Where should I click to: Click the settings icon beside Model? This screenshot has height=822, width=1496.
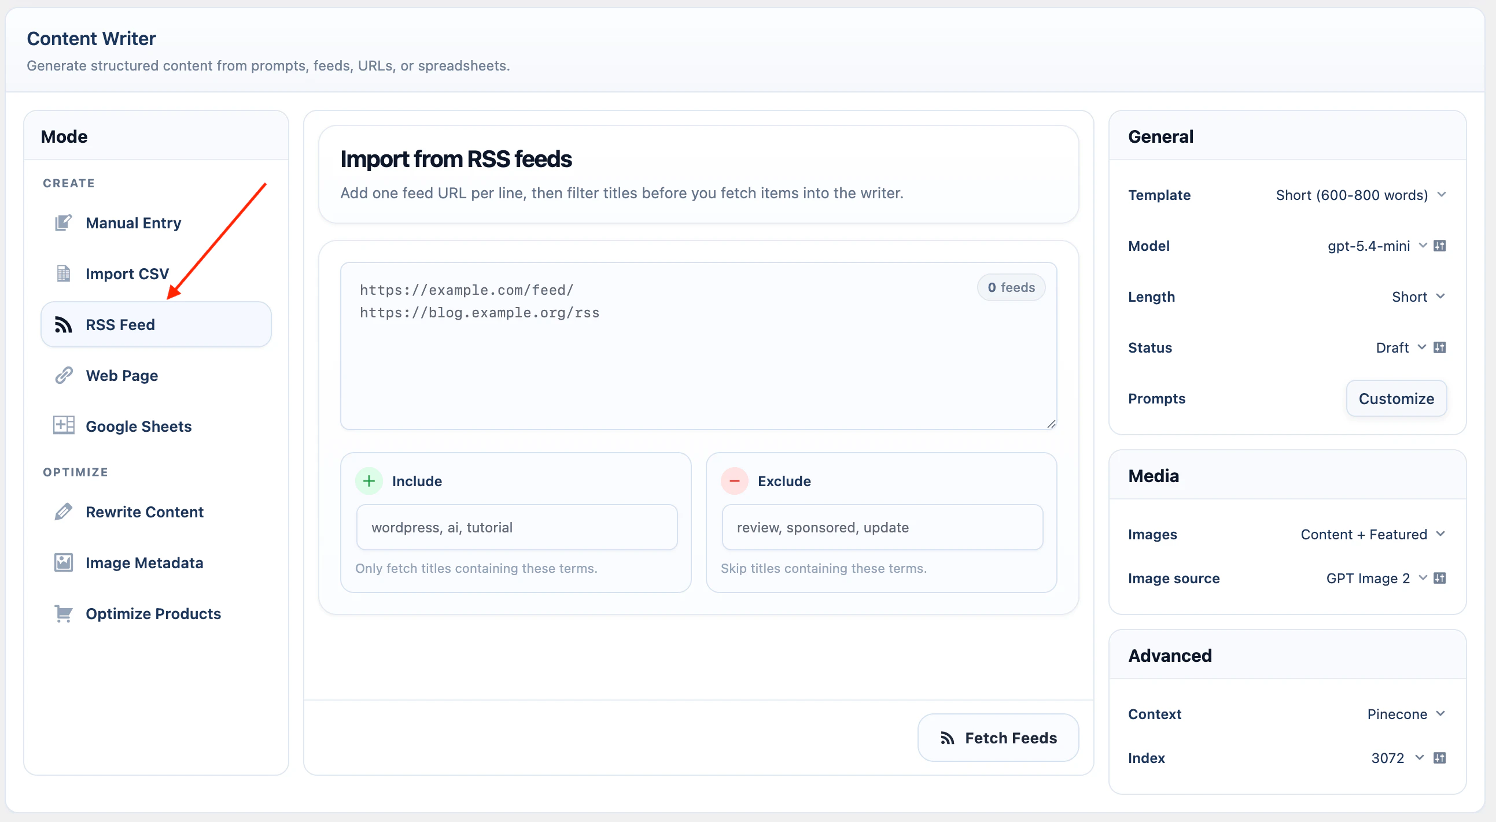1440,245
